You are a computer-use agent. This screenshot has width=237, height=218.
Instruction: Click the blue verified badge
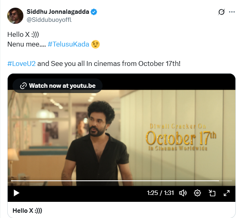pyautogui.click(x=94, y=12)
